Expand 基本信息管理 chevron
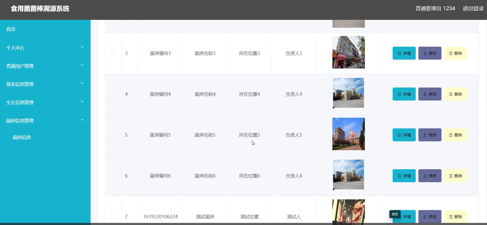The width and height of the screenshot is (487, 225). tap(82, 83)
